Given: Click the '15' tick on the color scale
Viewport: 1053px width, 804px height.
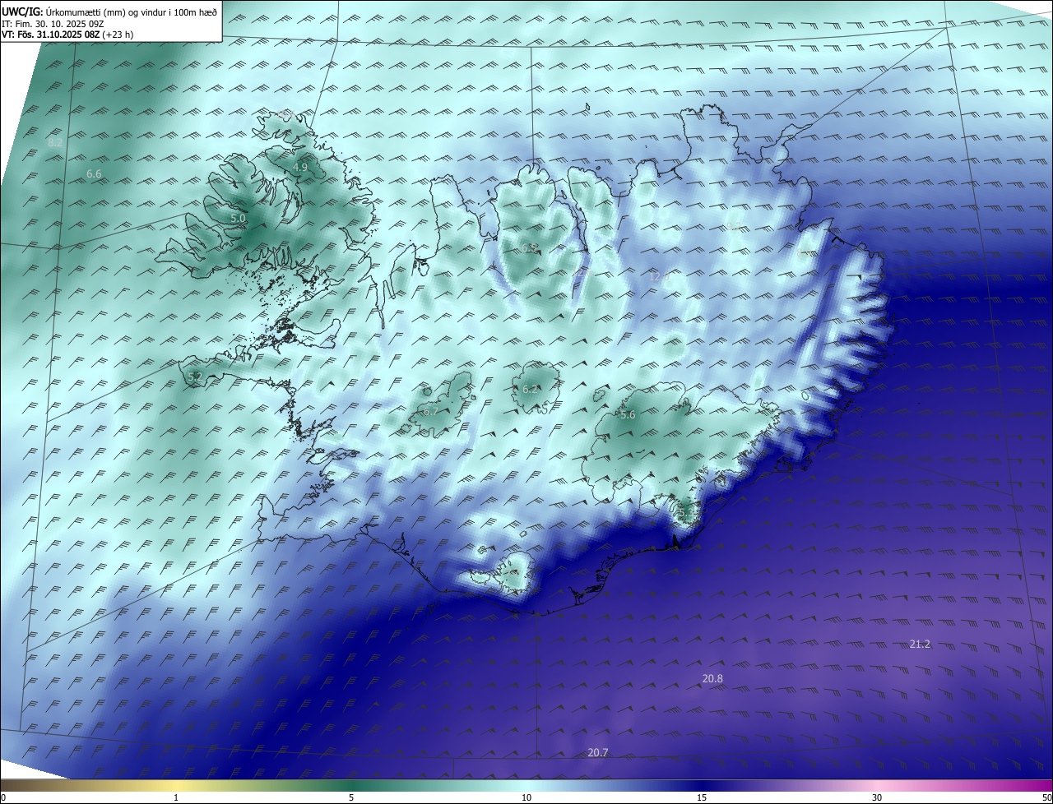Looking at the screenshot, I should 702,797.
